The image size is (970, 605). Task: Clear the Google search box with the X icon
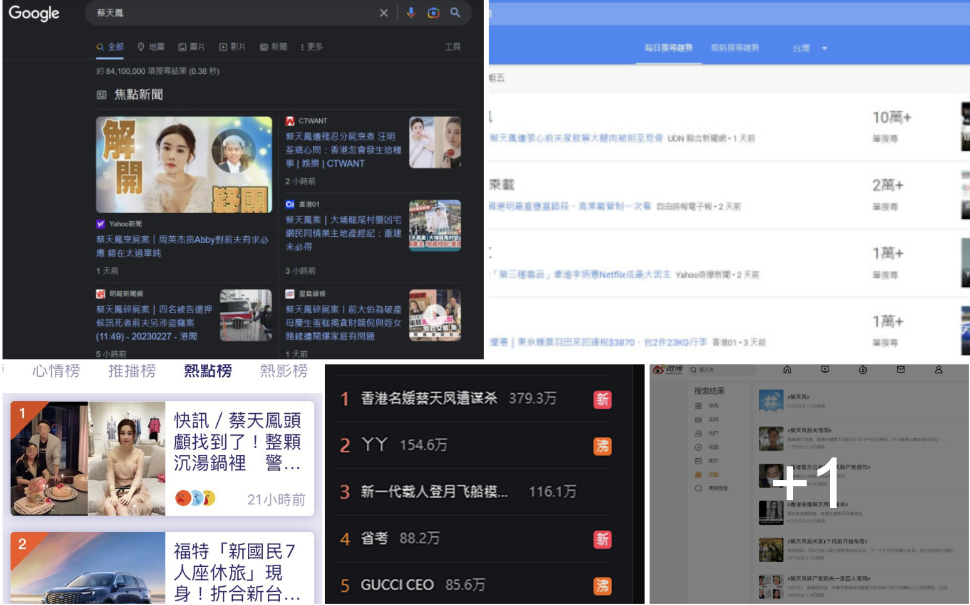(x=384, y=13)
